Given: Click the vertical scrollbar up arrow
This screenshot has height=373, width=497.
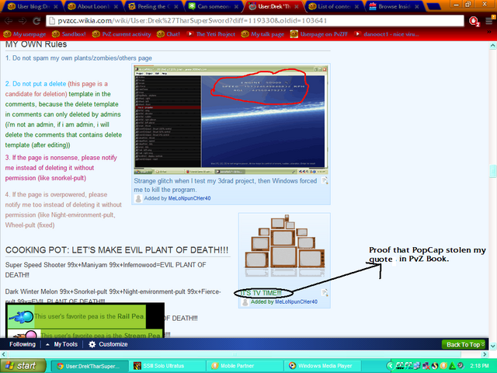Looking at the screenshot, I should [492, 46].
